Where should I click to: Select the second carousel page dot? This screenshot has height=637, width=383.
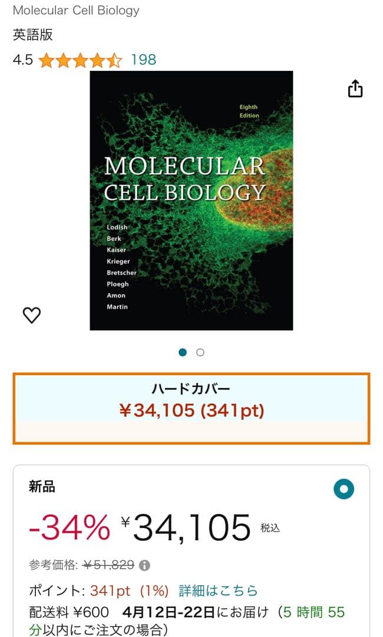coord(200,352)
